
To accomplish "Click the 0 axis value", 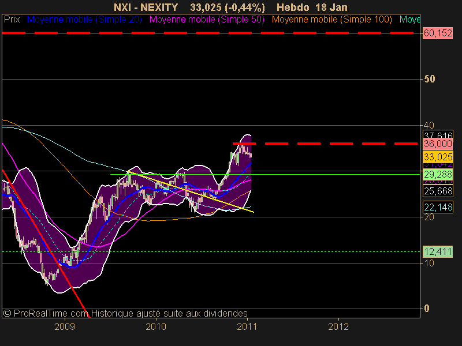I will (427, 309).
